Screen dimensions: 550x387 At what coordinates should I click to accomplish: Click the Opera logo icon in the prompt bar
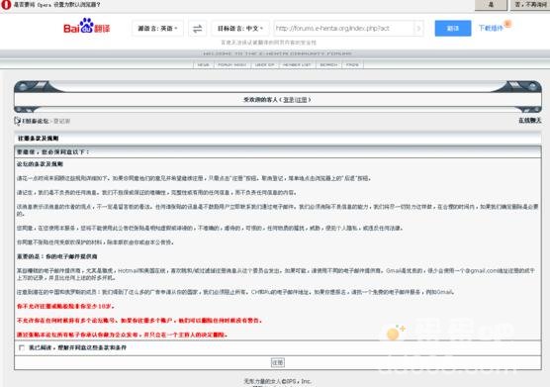6,5
